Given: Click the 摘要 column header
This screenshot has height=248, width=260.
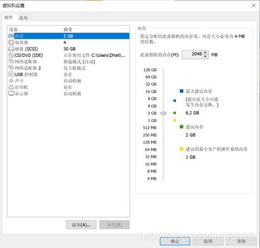Looking at the screenshot, I should point(68,30).
